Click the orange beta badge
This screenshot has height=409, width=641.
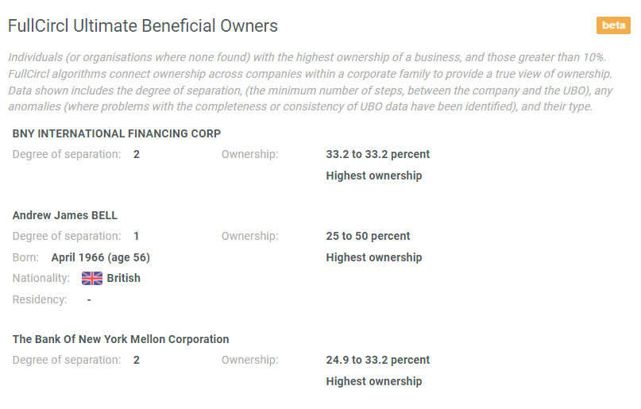point(613,25)
